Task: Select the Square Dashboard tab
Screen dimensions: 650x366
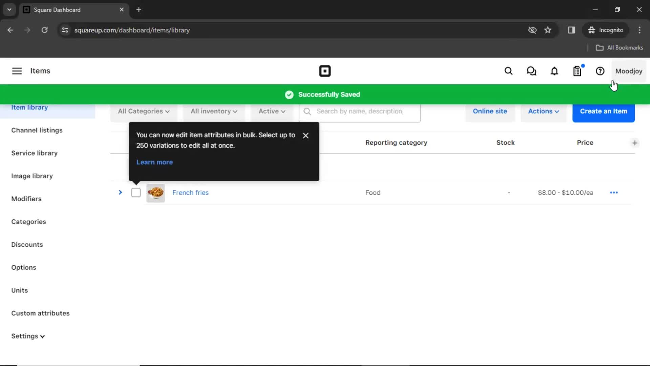Action: 74,10
